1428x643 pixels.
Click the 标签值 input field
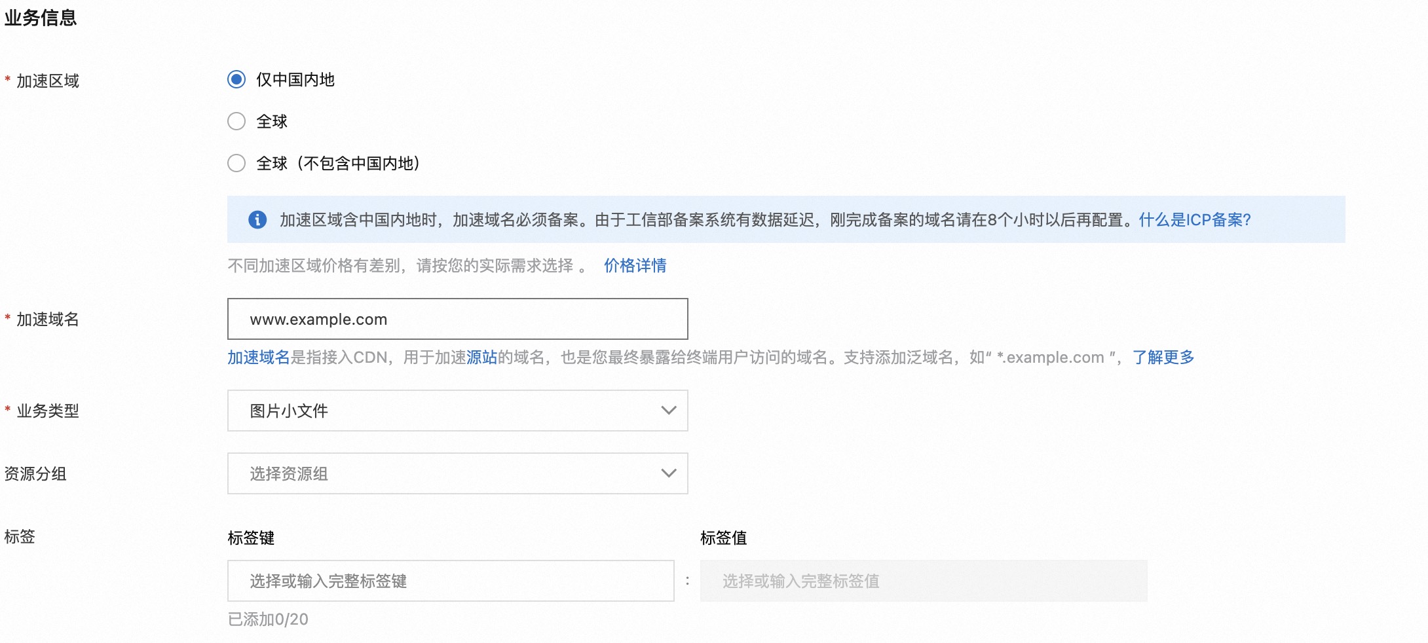tap(924, 581)
